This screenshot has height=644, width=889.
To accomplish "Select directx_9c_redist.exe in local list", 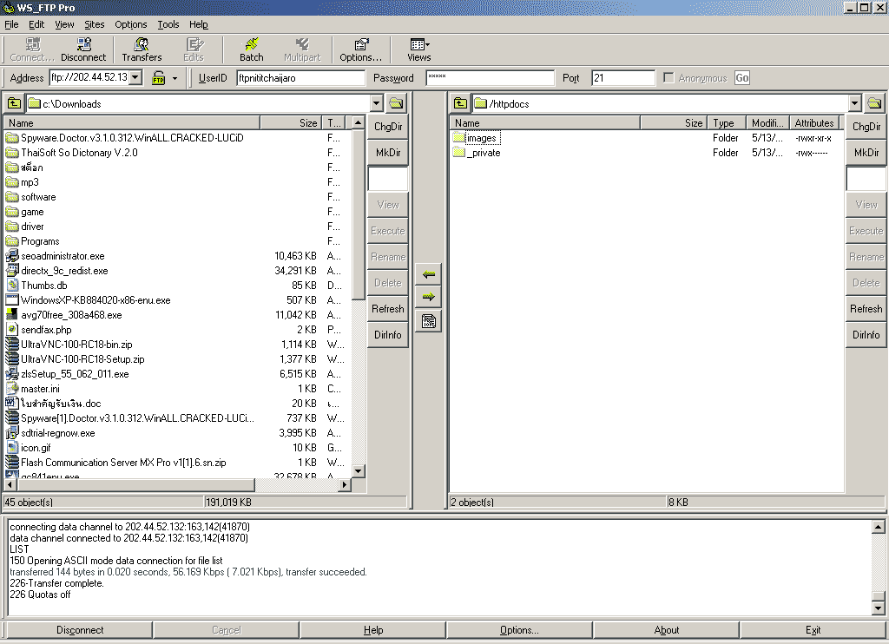I will pyautogui.click(x=64, y=271).
